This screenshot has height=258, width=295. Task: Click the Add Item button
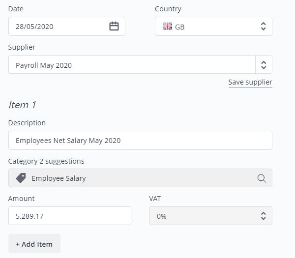34,244
